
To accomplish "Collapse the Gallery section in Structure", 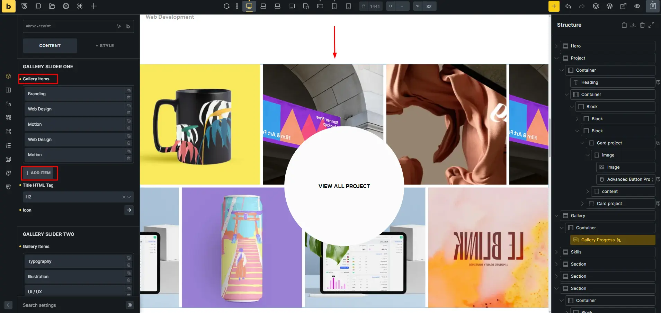I will pyautogui.click(x=556, y=216).
